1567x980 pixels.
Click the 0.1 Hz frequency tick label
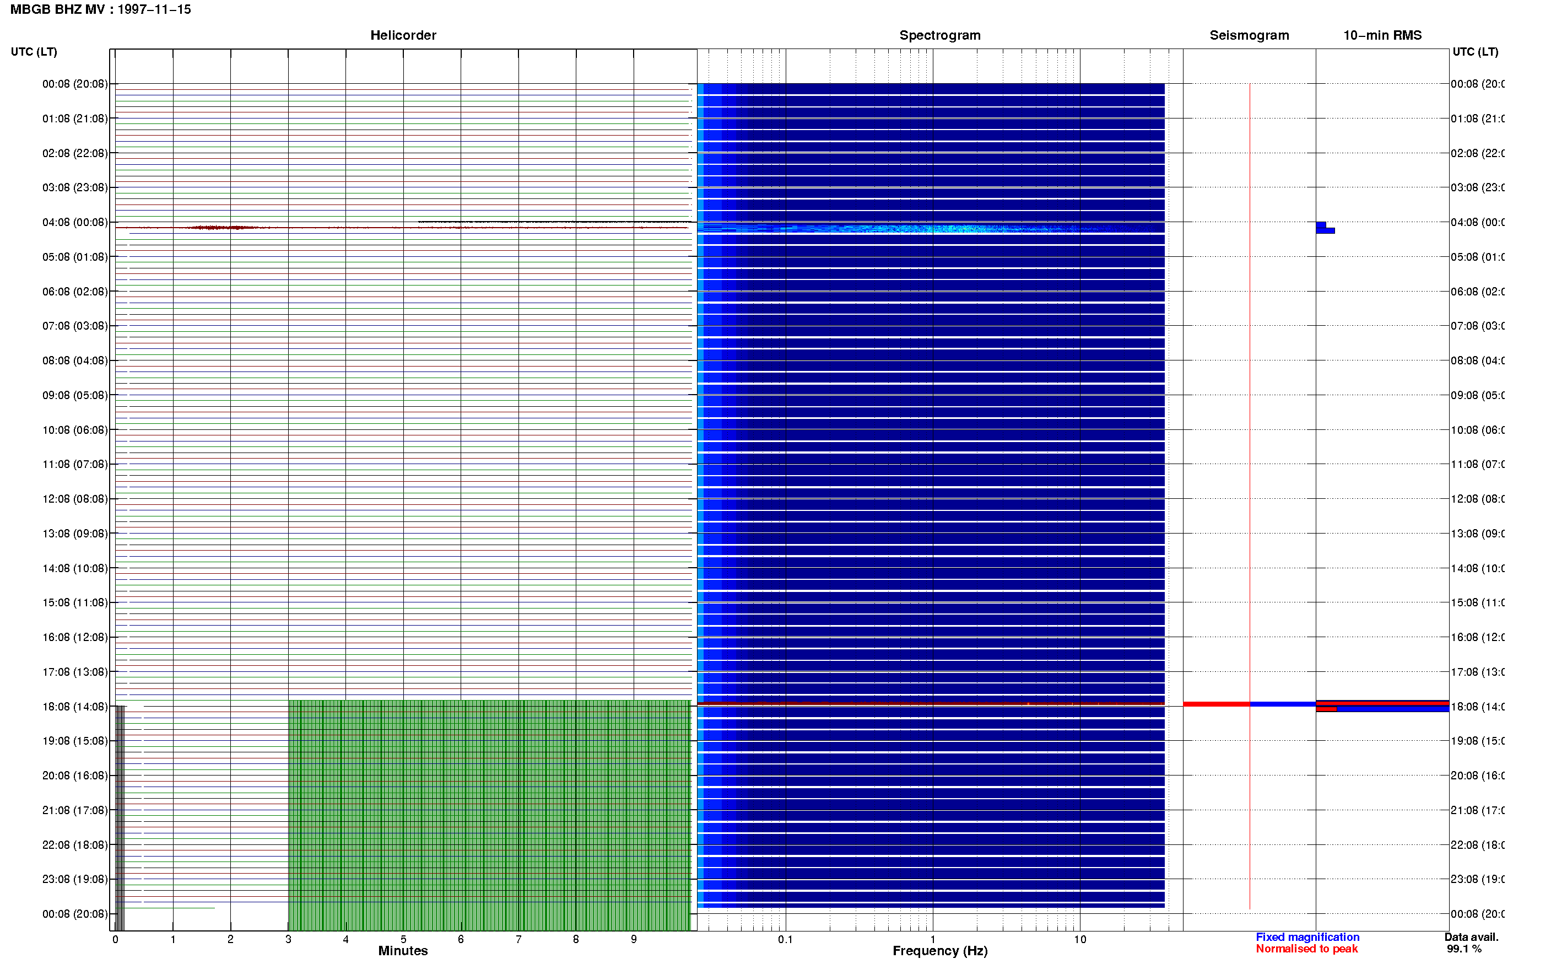tap(785, 939)
